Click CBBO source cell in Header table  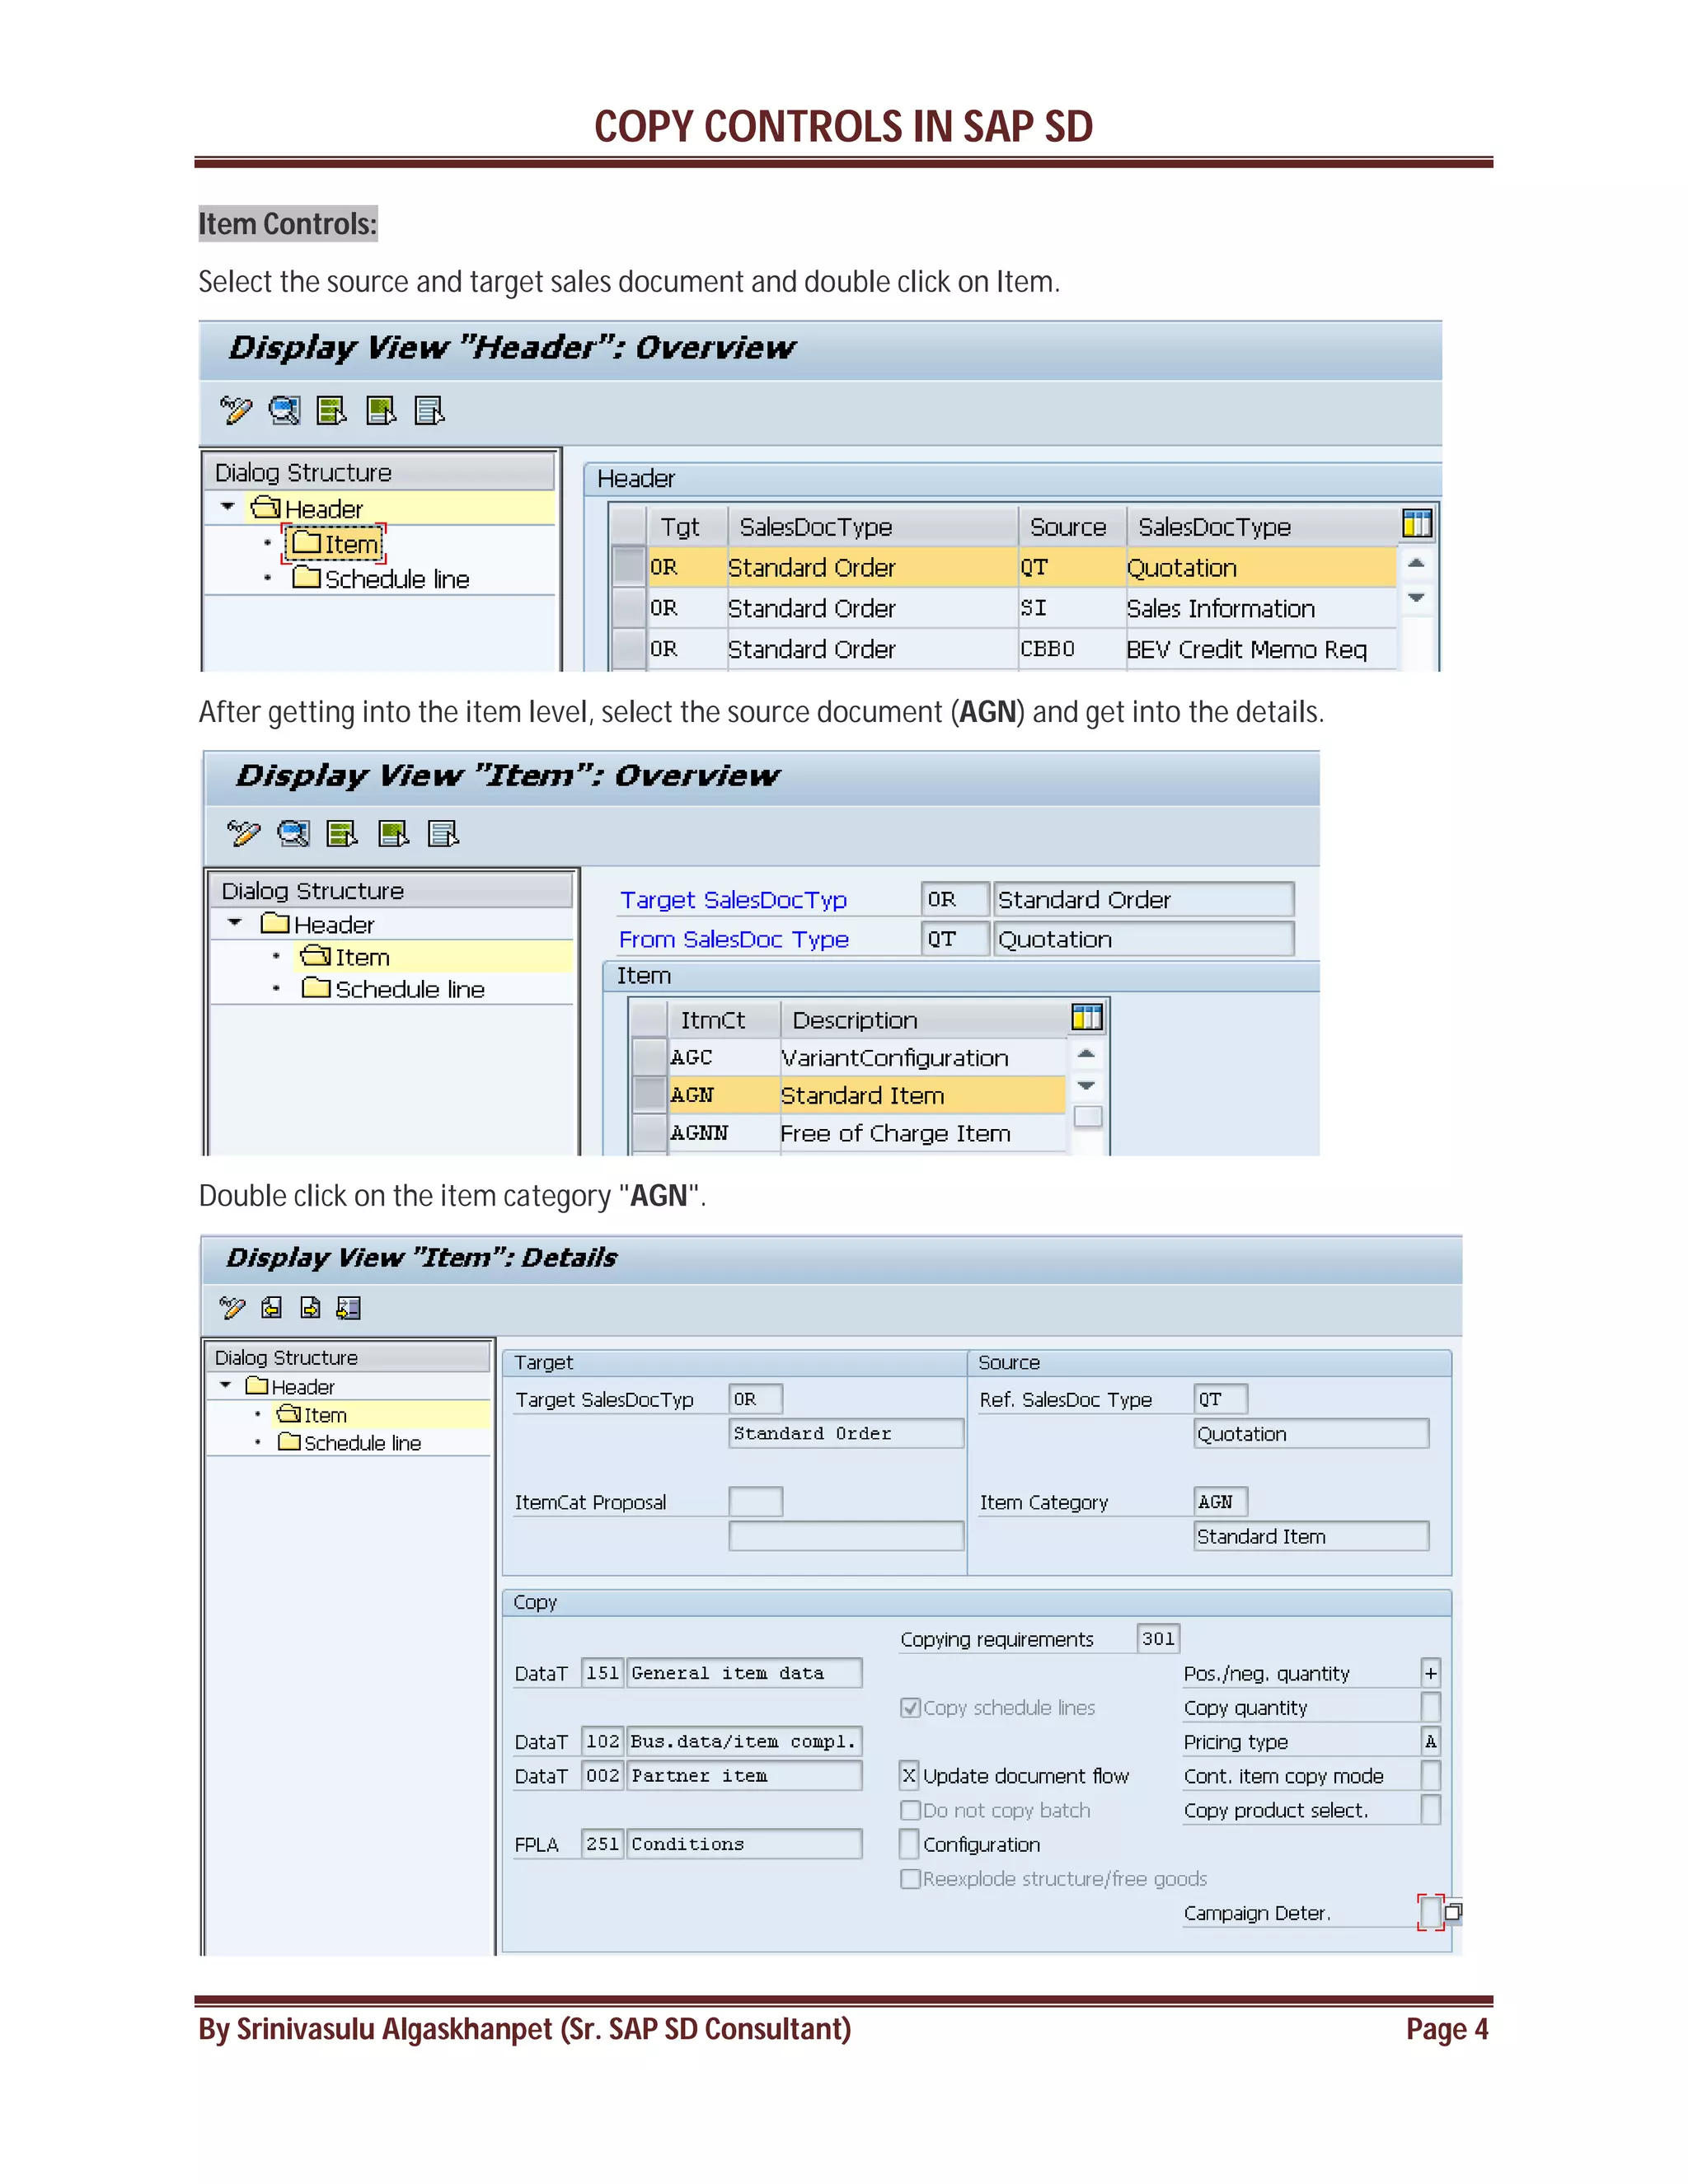(1071, 649)
